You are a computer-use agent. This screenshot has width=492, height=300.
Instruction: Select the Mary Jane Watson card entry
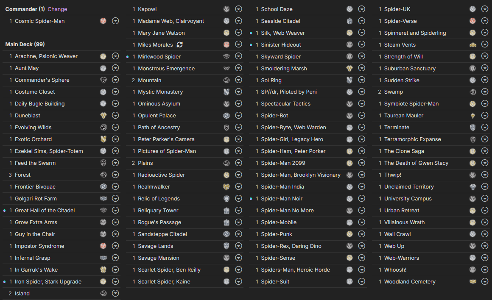click(161, 33)
